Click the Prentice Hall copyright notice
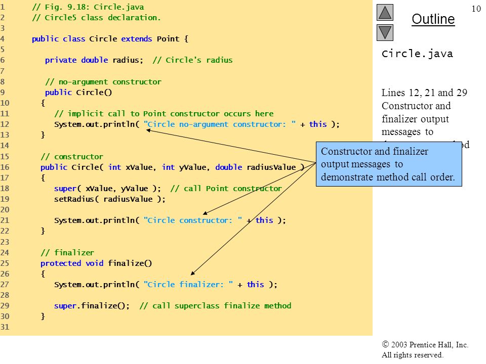 coord(425,349)
